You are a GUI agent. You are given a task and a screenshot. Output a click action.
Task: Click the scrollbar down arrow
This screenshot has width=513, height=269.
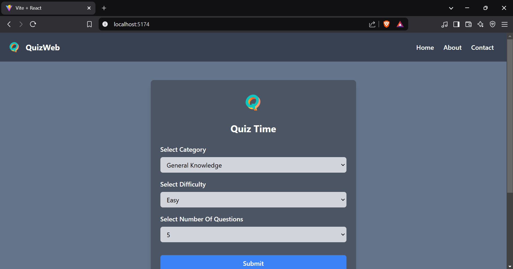click(510, 267)
